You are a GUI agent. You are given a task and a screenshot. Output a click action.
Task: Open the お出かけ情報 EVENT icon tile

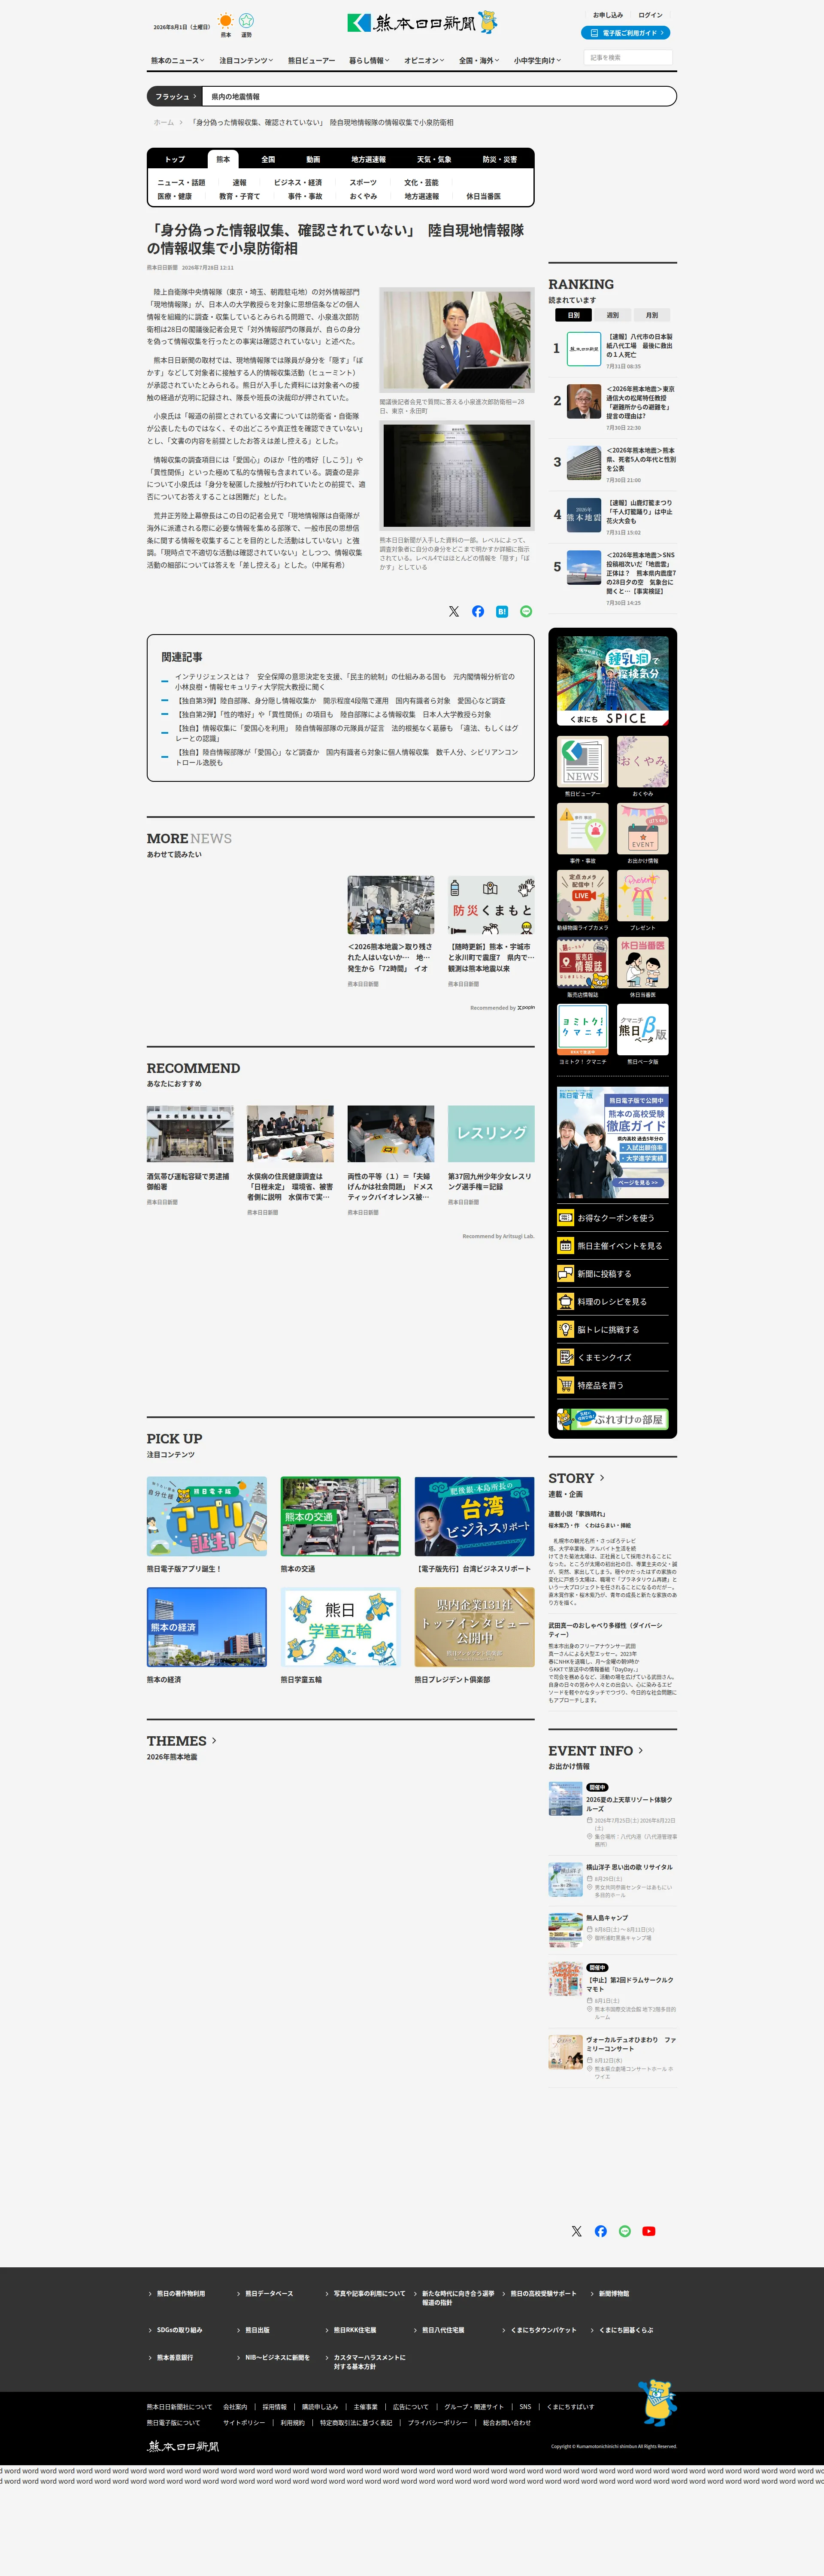click(x=643, y=829)
